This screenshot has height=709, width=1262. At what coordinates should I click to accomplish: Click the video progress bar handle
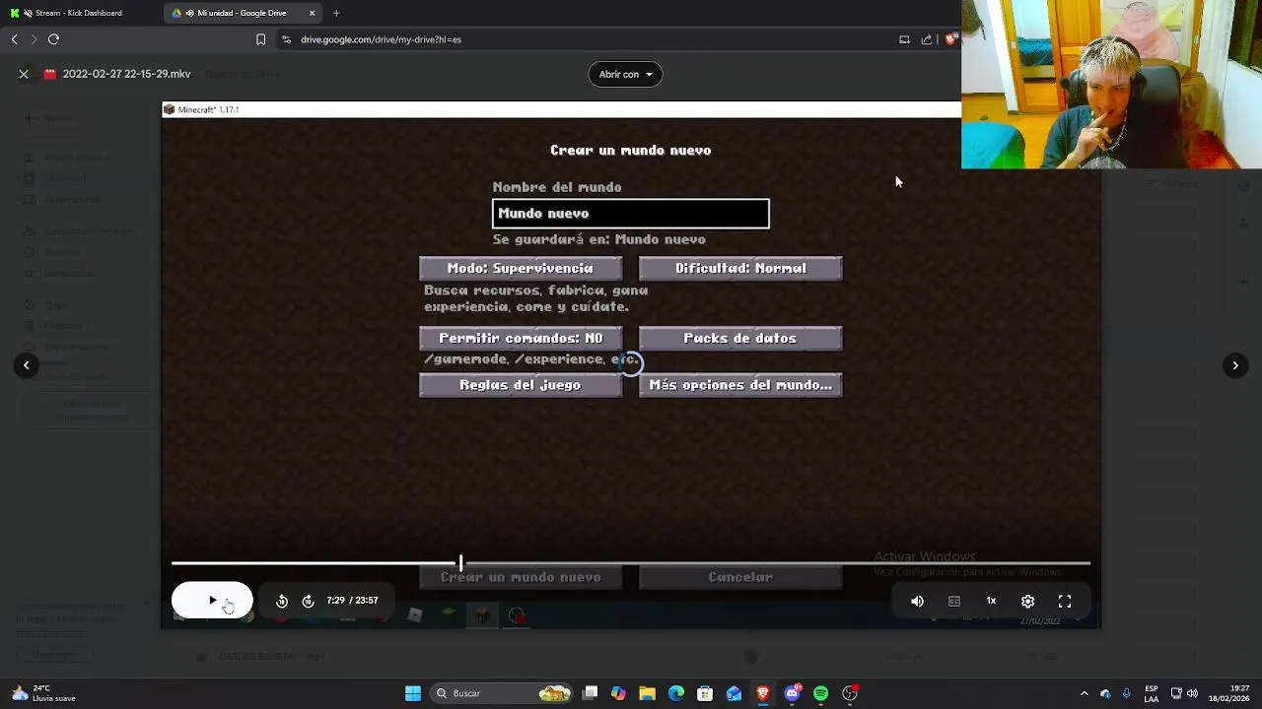[460, 563]
